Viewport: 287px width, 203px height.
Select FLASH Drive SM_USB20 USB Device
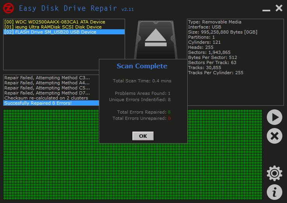64,32
